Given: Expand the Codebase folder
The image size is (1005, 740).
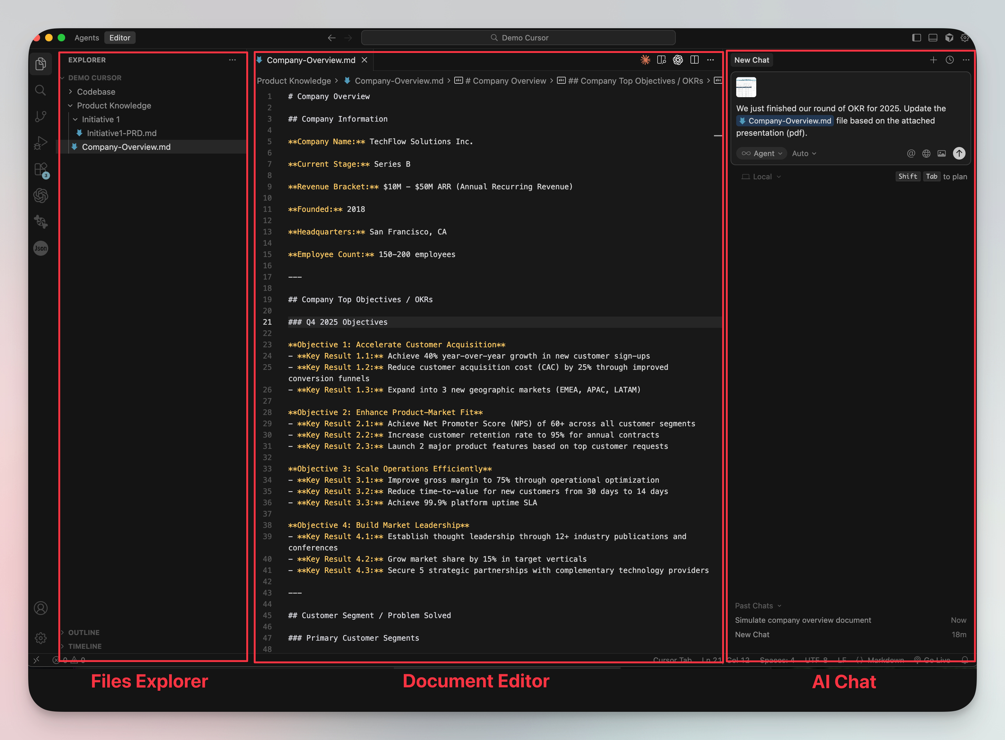Looking at the screenshot, I should [96, 92].
